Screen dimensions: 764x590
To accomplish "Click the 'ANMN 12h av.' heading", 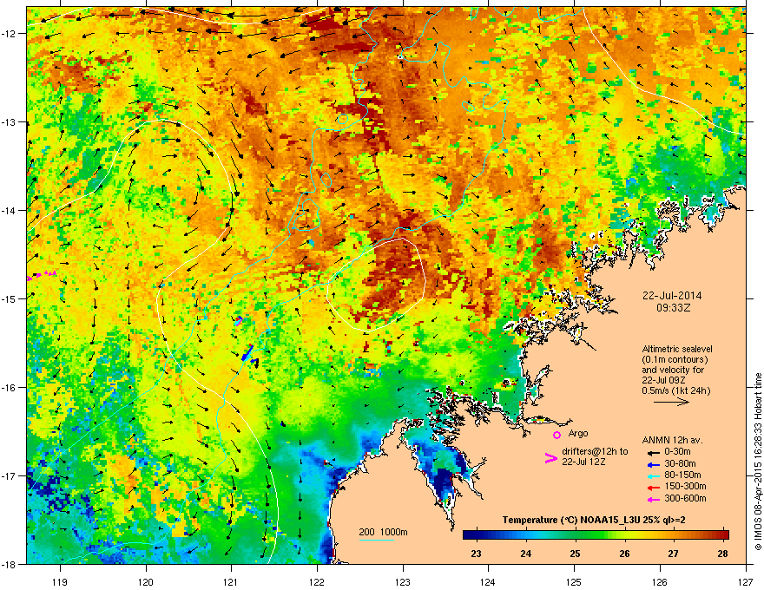I will [x=672, y=440].
